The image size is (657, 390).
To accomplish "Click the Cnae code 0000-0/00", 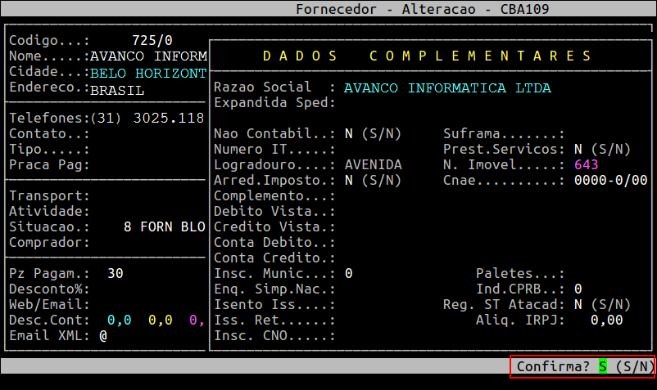I will [610, 181].
